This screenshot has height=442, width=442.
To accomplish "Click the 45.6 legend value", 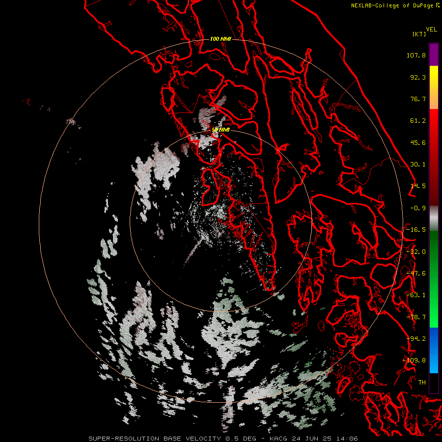I will 418,142.
